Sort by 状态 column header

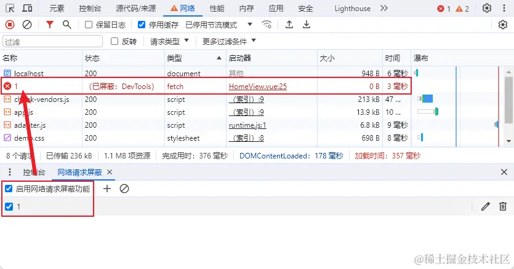(123, 58)
